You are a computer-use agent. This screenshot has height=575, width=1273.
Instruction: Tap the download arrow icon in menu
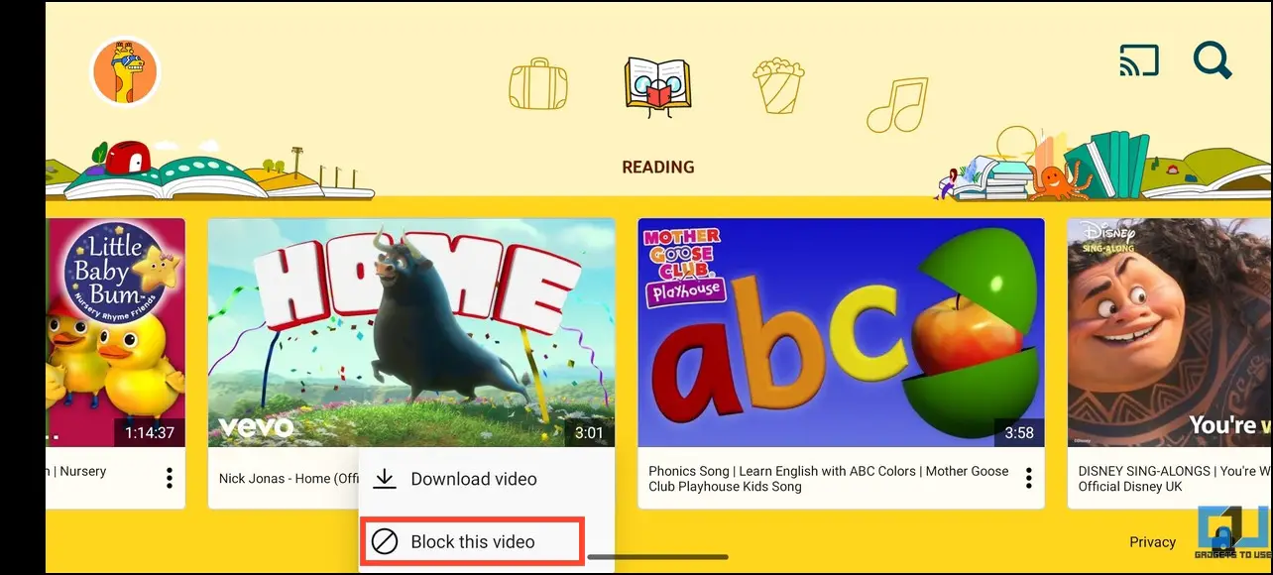click(x=385, y=479)
